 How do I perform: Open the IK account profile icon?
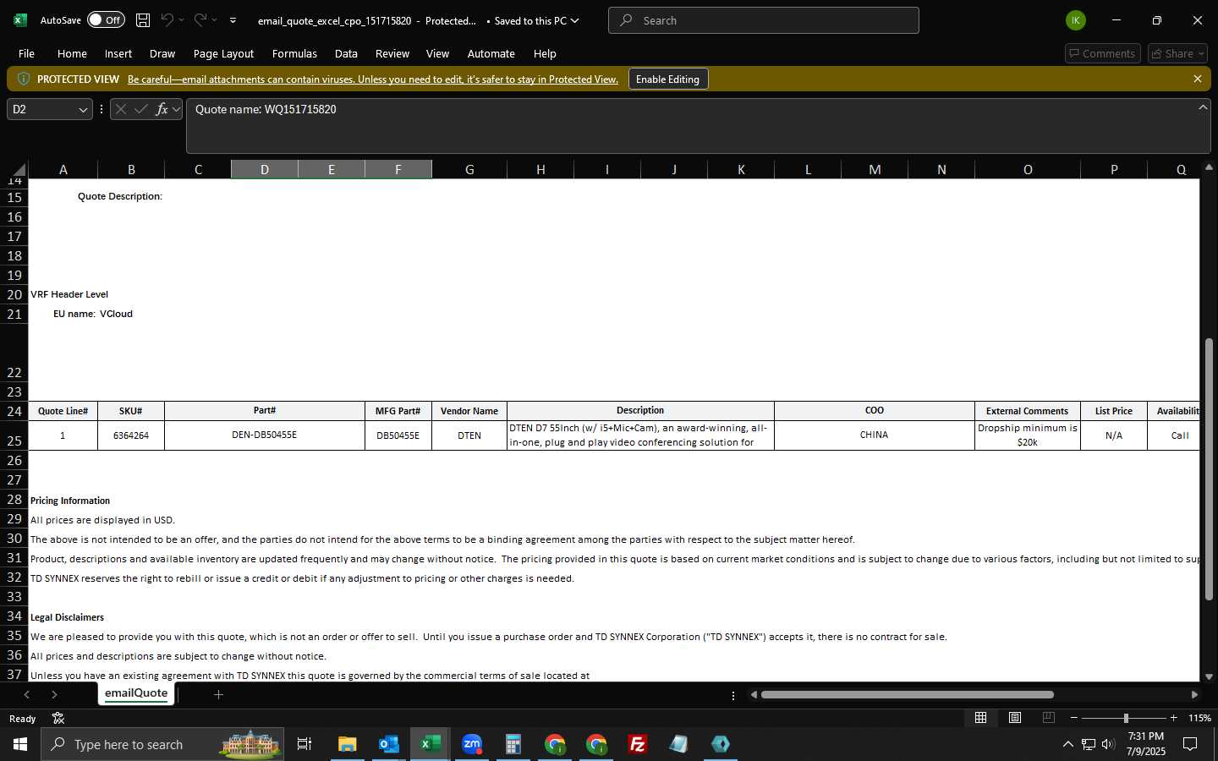tap(1076, 20)
